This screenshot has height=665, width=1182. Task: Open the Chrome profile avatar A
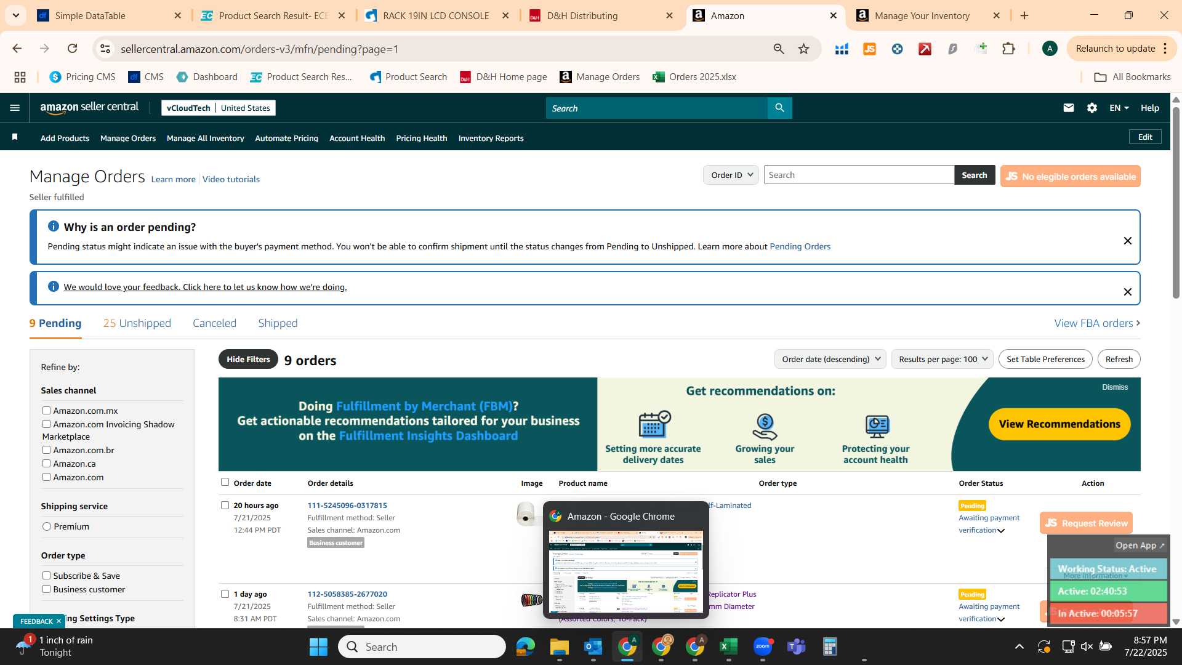[1050, 49]
